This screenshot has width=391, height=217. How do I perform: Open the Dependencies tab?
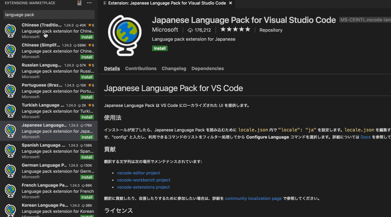207,68
